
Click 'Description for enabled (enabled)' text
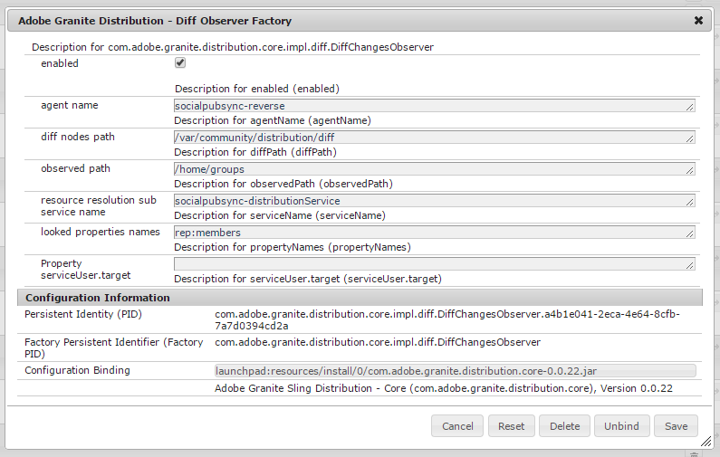pos(257,89)
